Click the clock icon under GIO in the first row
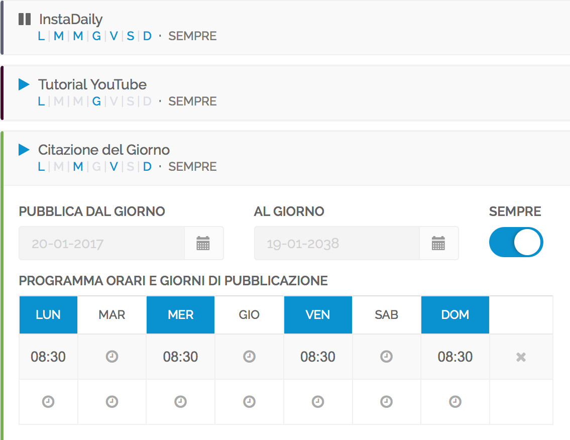 pos(249,357)
